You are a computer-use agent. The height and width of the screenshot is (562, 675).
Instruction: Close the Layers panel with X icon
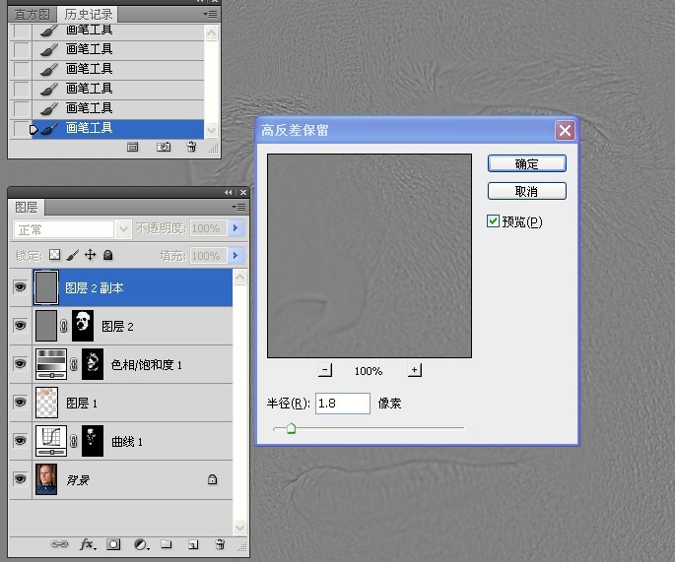tap(243, 192)
